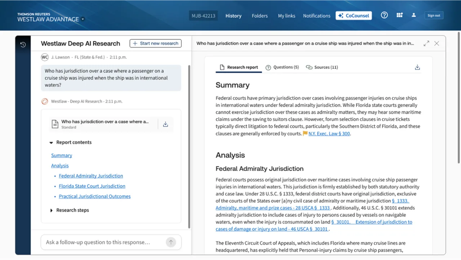Open N.Y. Exec. Law § 300 citation

(x=329, y=134)
